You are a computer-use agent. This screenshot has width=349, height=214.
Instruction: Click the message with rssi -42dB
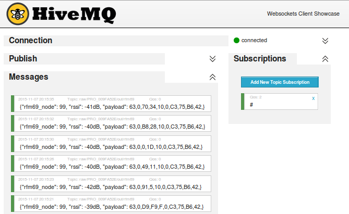point(111,182)
